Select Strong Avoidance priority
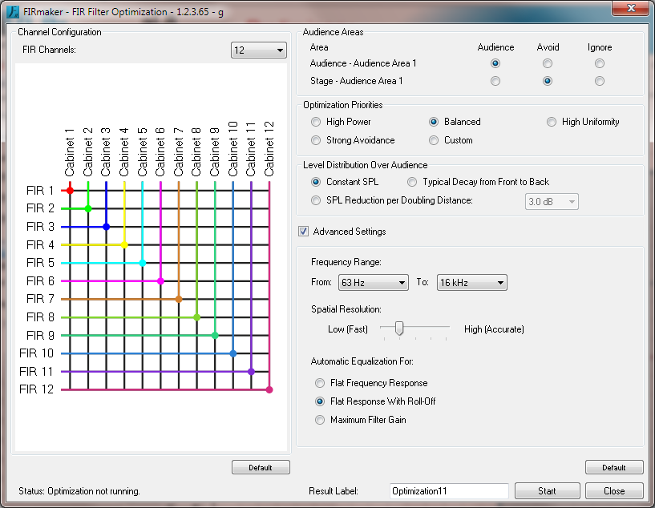Image resolution: width=655 pixels, height=508 pixels. [x=316, y=140]
